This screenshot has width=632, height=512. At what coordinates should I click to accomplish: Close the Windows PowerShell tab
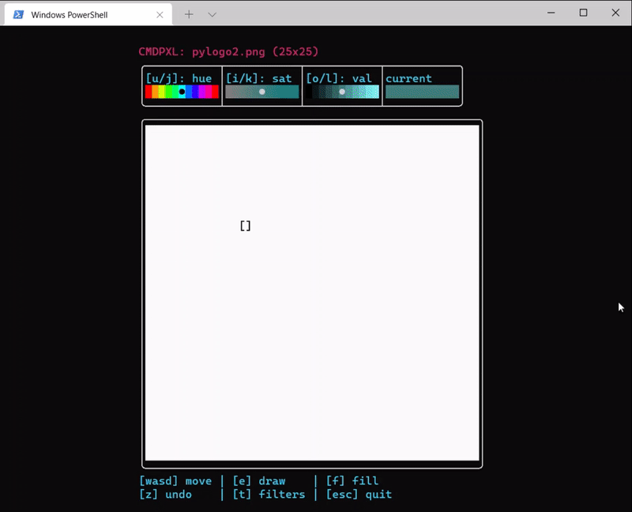[160, 13]
